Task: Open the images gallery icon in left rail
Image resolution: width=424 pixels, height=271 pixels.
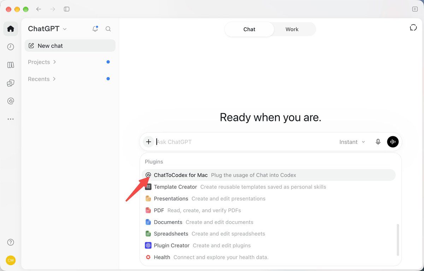Action: pyautogui.click(x=11, y=83)
